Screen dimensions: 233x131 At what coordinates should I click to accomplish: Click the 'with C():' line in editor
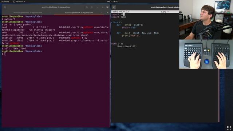[x=117, y=44]
